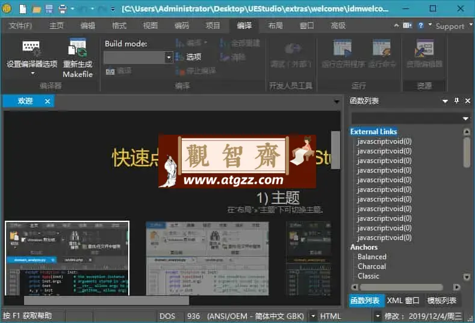475x323 pixels.
Task: Open the Build mode combo box
Action: click(138, 57)
